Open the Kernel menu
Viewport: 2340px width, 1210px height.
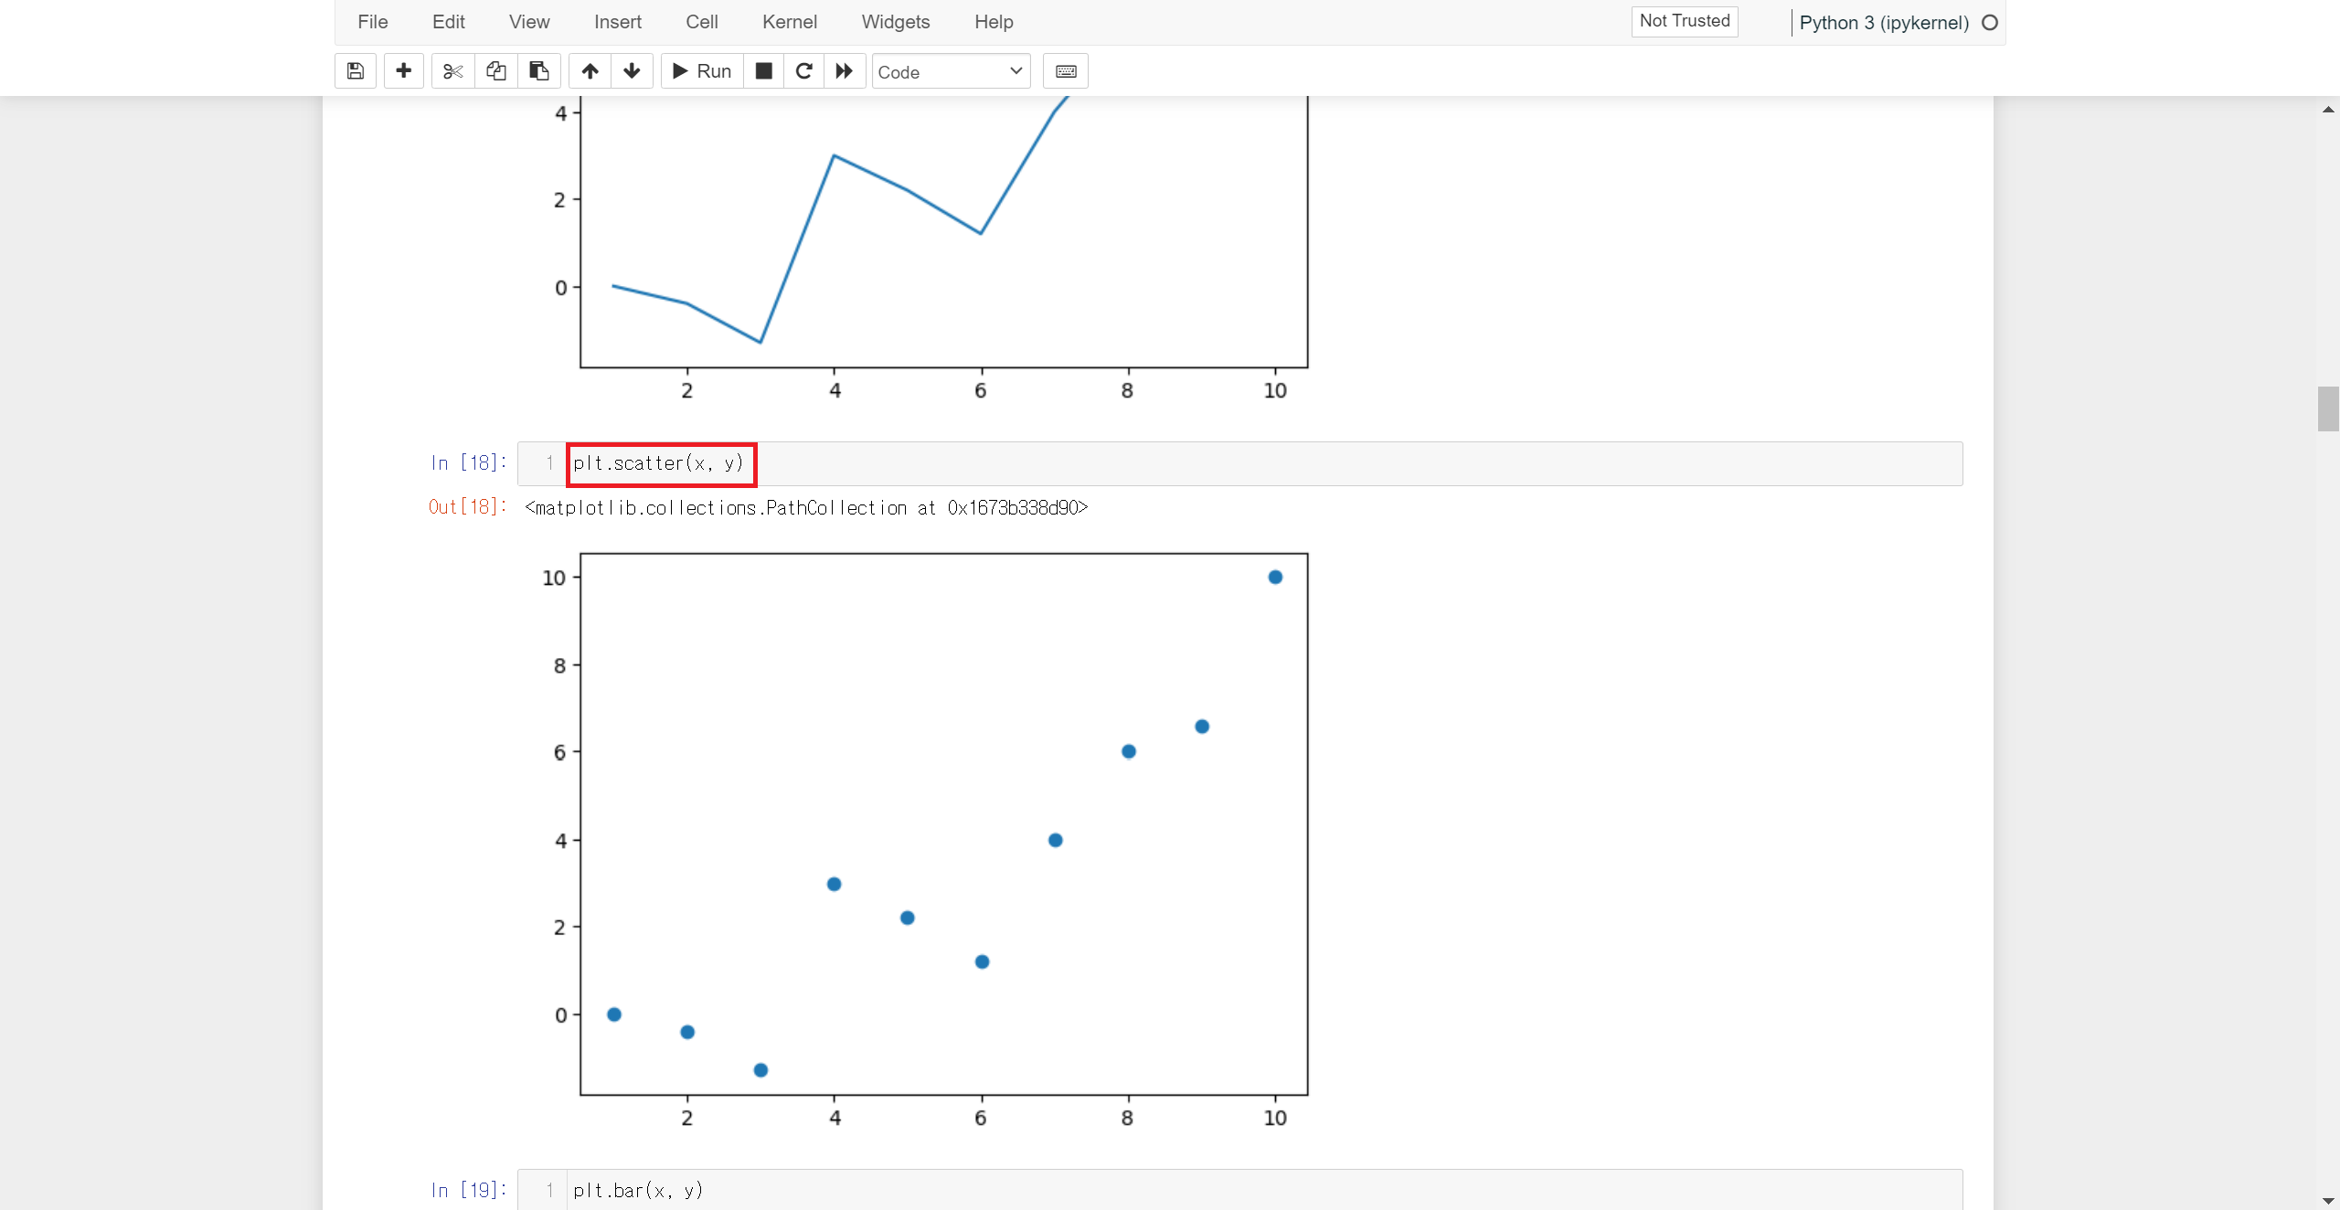click(x=789, y=22)
